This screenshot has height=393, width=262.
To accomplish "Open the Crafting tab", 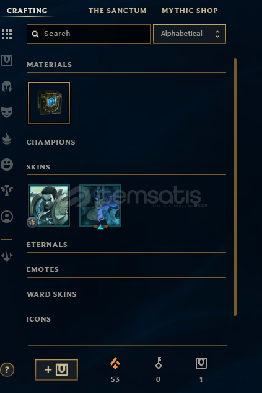I will [27, 11].
